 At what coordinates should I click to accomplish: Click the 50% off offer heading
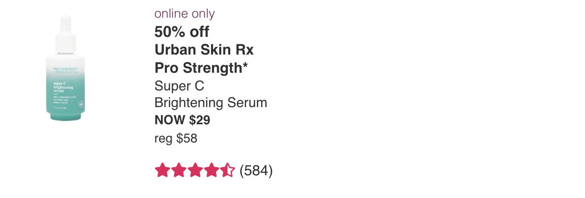182,32
